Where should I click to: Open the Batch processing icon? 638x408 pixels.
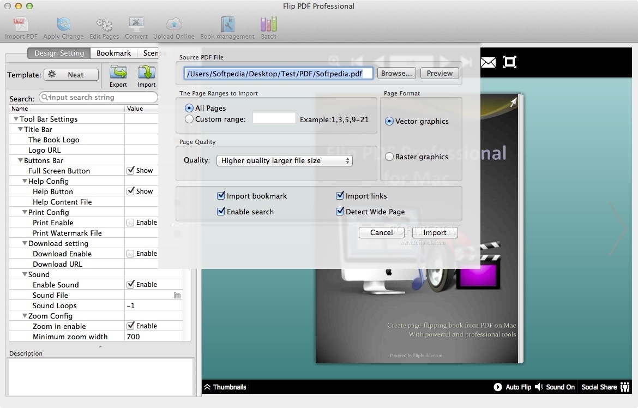[268, 25]
